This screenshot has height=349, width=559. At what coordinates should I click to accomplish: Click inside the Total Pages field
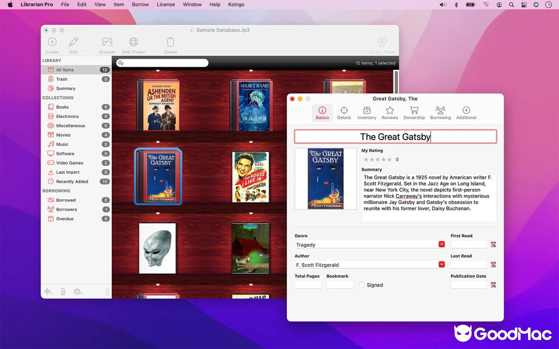tap(307, 284)
